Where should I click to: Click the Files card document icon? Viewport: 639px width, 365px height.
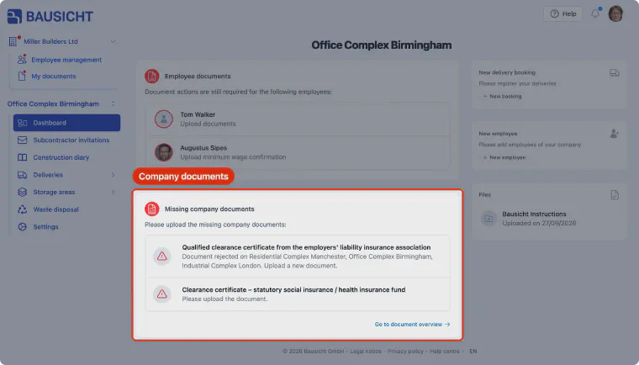coord(615,195)
